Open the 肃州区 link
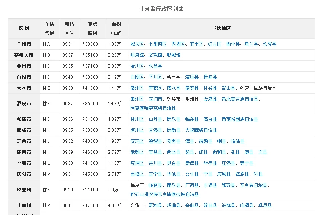 (x=137, y=100)
